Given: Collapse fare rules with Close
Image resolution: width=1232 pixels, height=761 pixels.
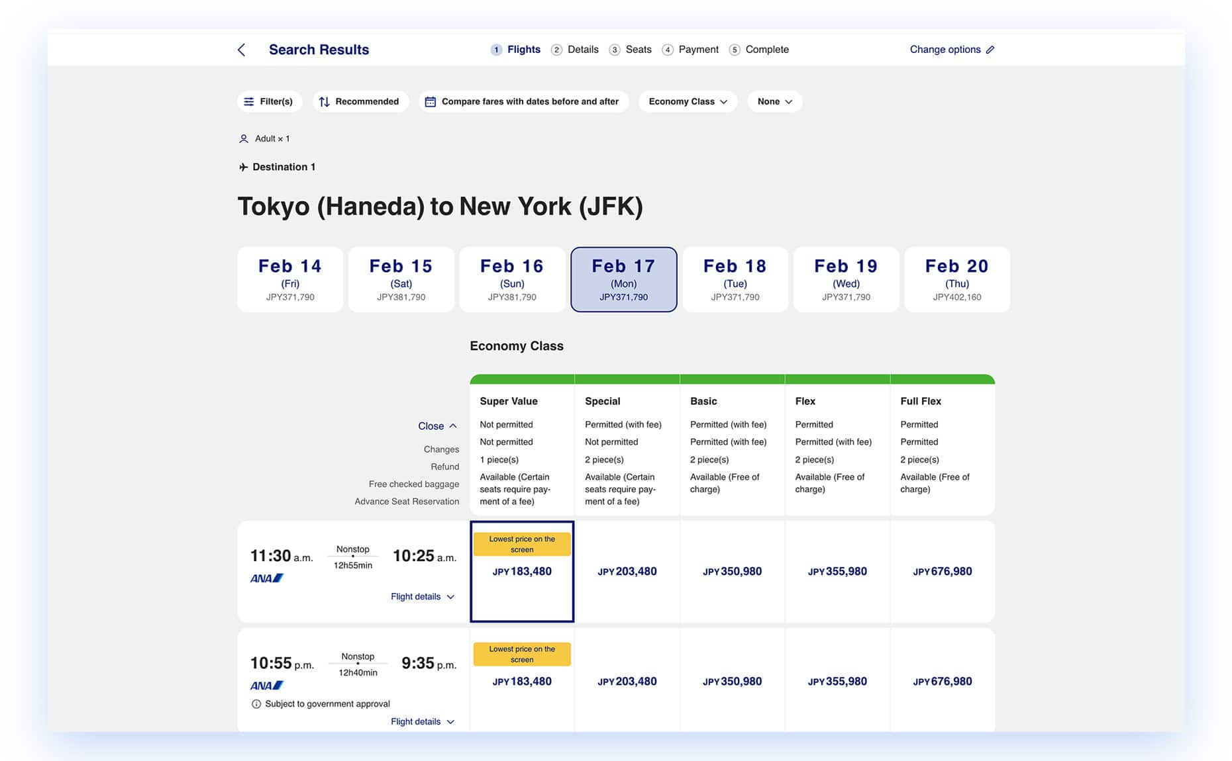Looking at the screenshot, I should (x=437, y=426).
